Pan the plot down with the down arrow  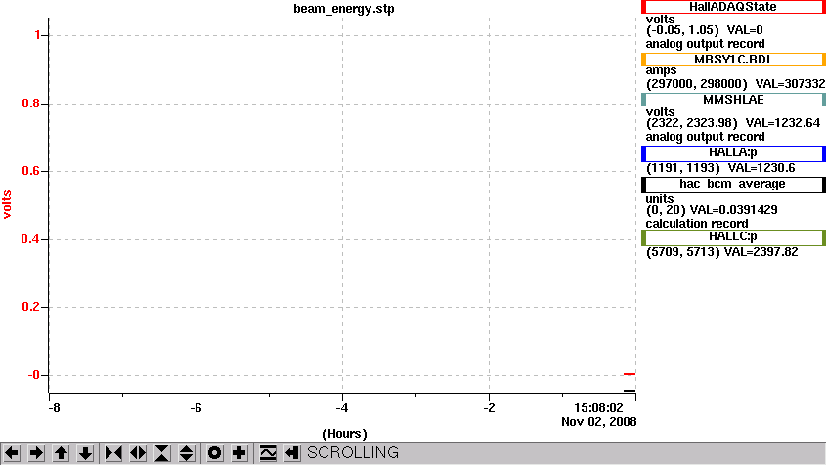pyautogui.click(x=85, y=453)
